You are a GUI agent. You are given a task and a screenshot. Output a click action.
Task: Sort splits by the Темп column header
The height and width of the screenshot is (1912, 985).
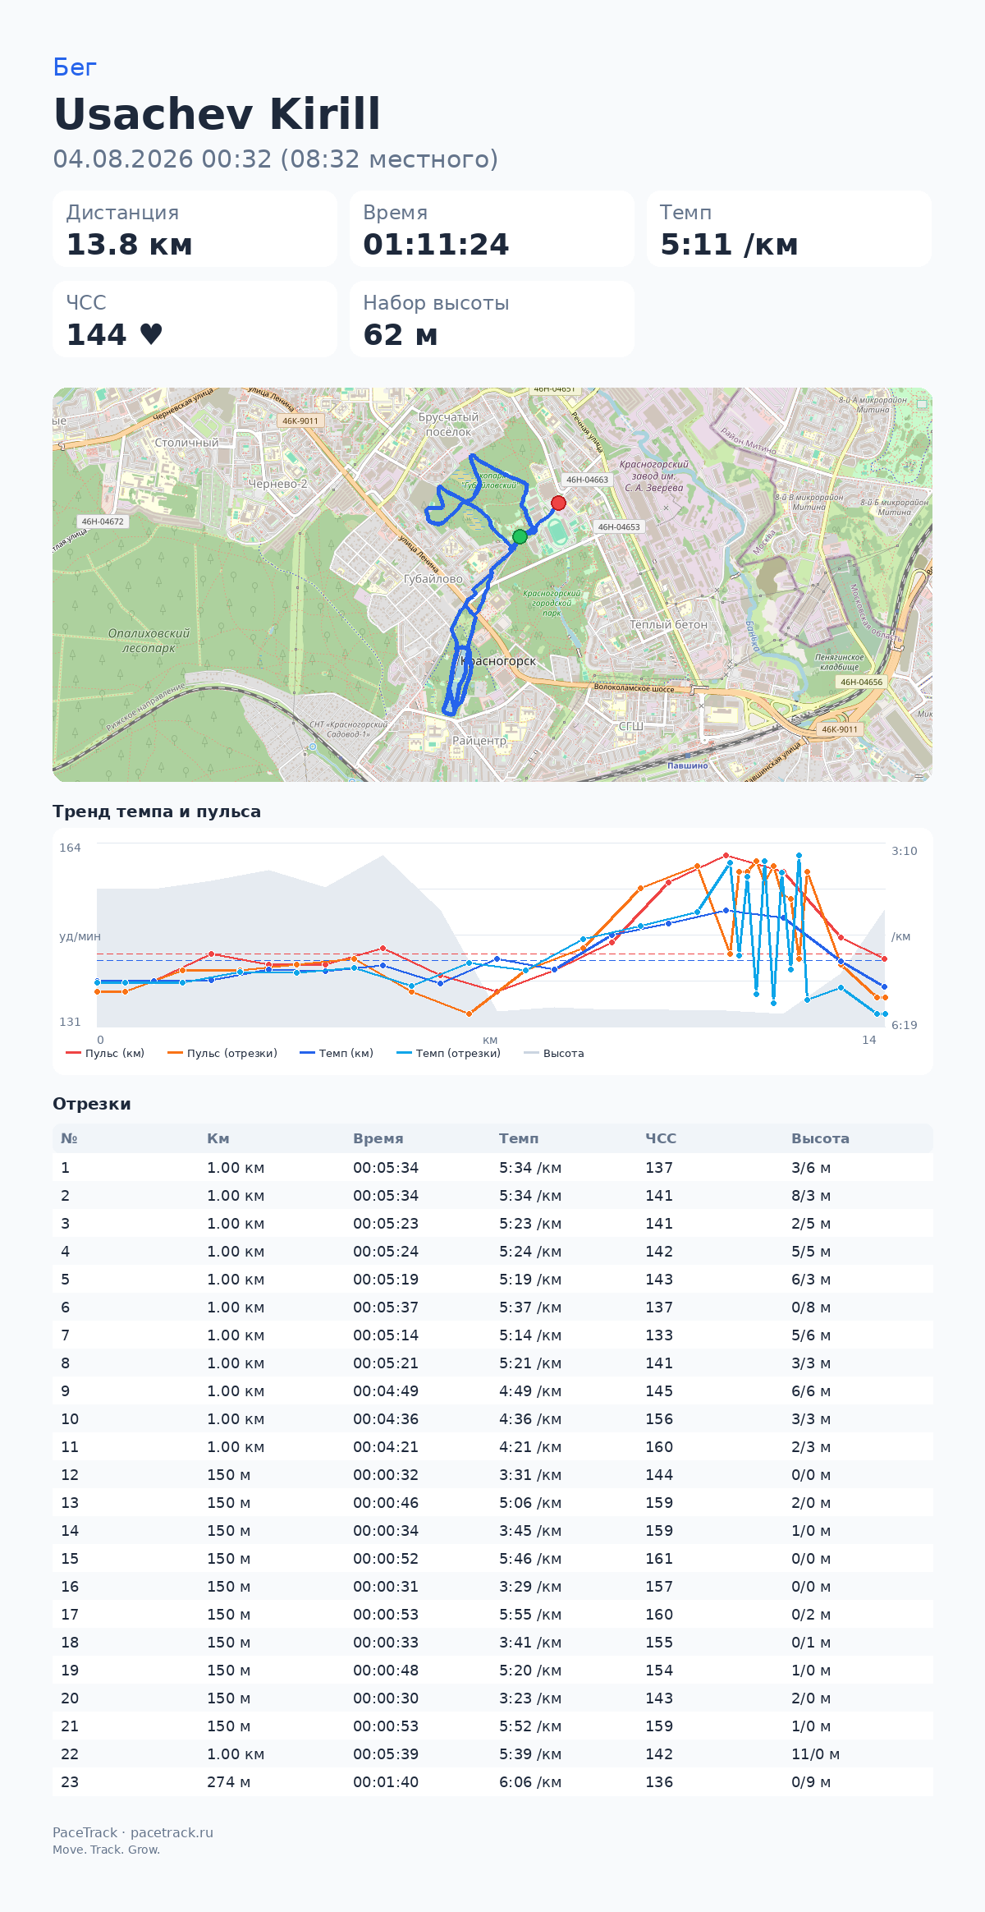pyautogui.click(x=519, y=1138)
